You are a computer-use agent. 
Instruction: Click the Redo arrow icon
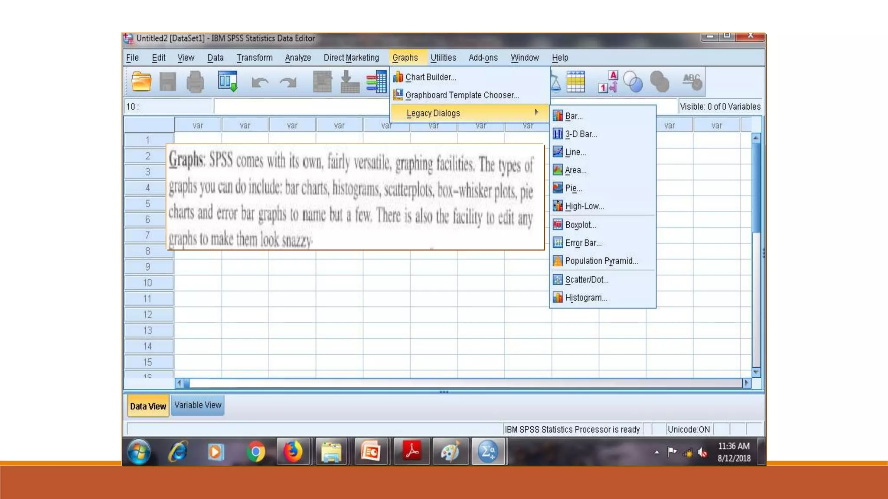coord(288,82)
